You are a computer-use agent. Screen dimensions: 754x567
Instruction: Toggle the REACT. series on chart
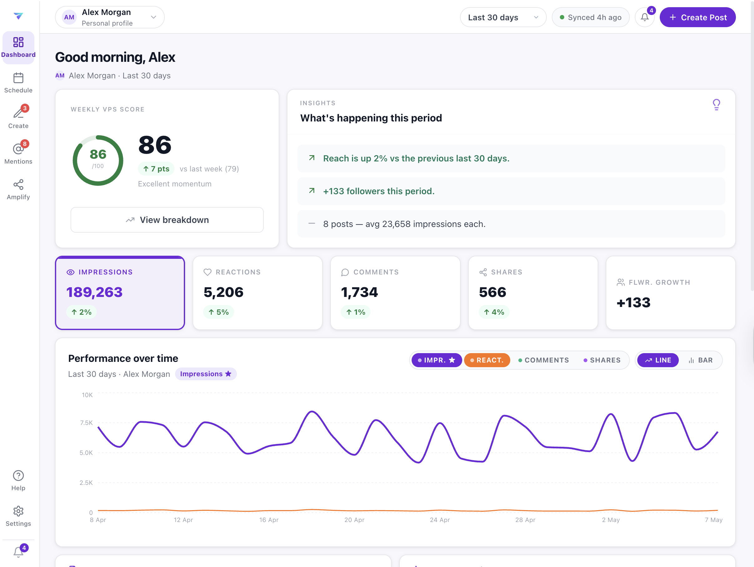[487, 360]
